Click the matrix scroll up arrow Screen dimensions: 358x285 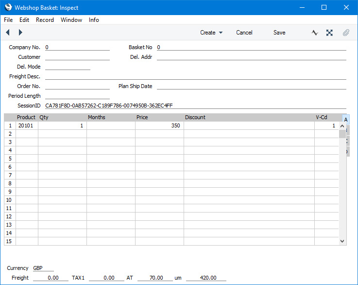[x=342, y=126]
